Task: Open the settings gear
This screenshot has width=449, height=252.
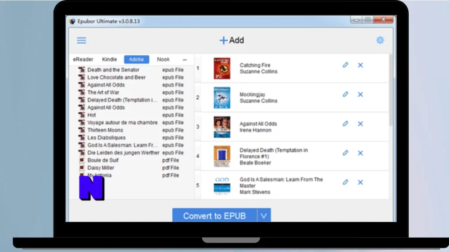Action: (380, 40)
